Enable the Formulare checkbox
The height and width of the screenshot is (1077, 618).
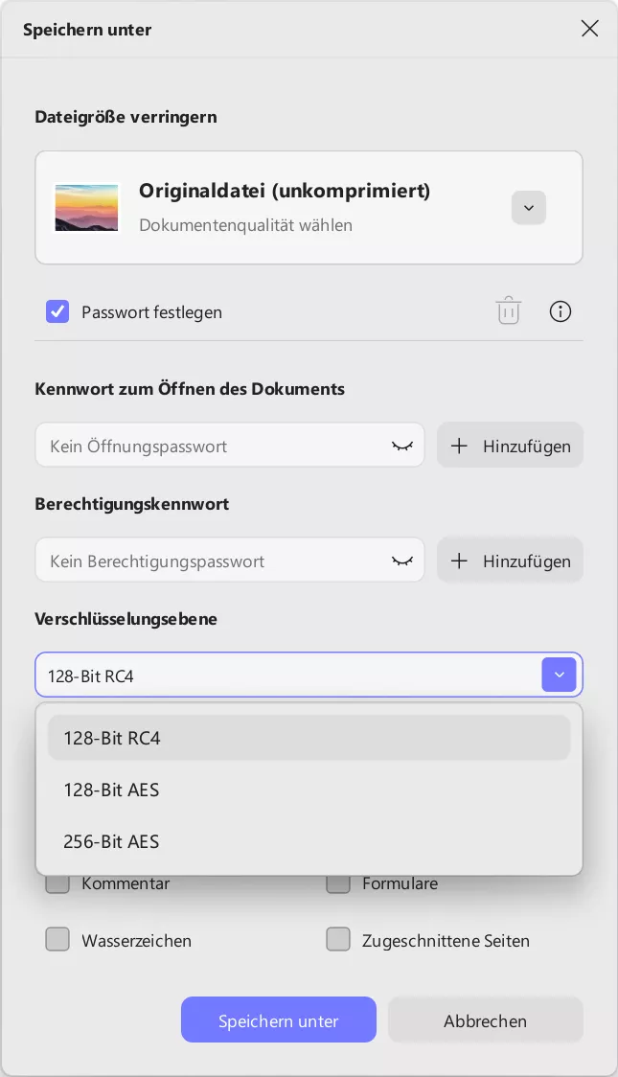[338, 882]
